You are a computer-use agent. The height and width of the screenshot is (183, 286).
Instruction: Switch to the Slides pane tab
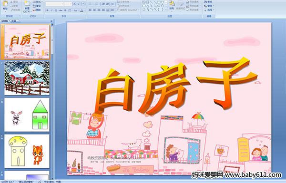(x=5, y=21)
